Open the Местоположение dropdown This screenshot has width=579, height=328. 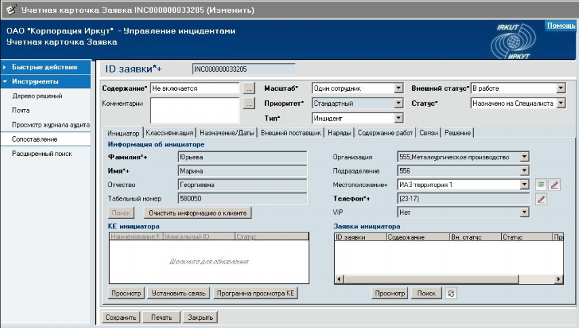524,184
